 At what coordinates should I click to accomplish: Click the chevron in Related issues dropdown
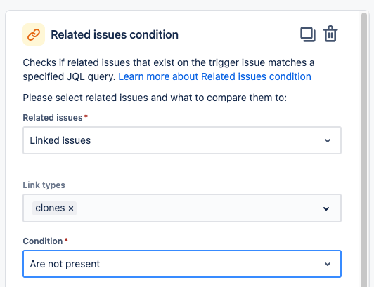(328, 140)
